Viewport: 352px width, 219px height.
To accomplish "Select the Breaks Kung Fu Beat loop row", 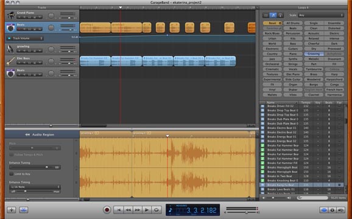I will tap(301, 185).
